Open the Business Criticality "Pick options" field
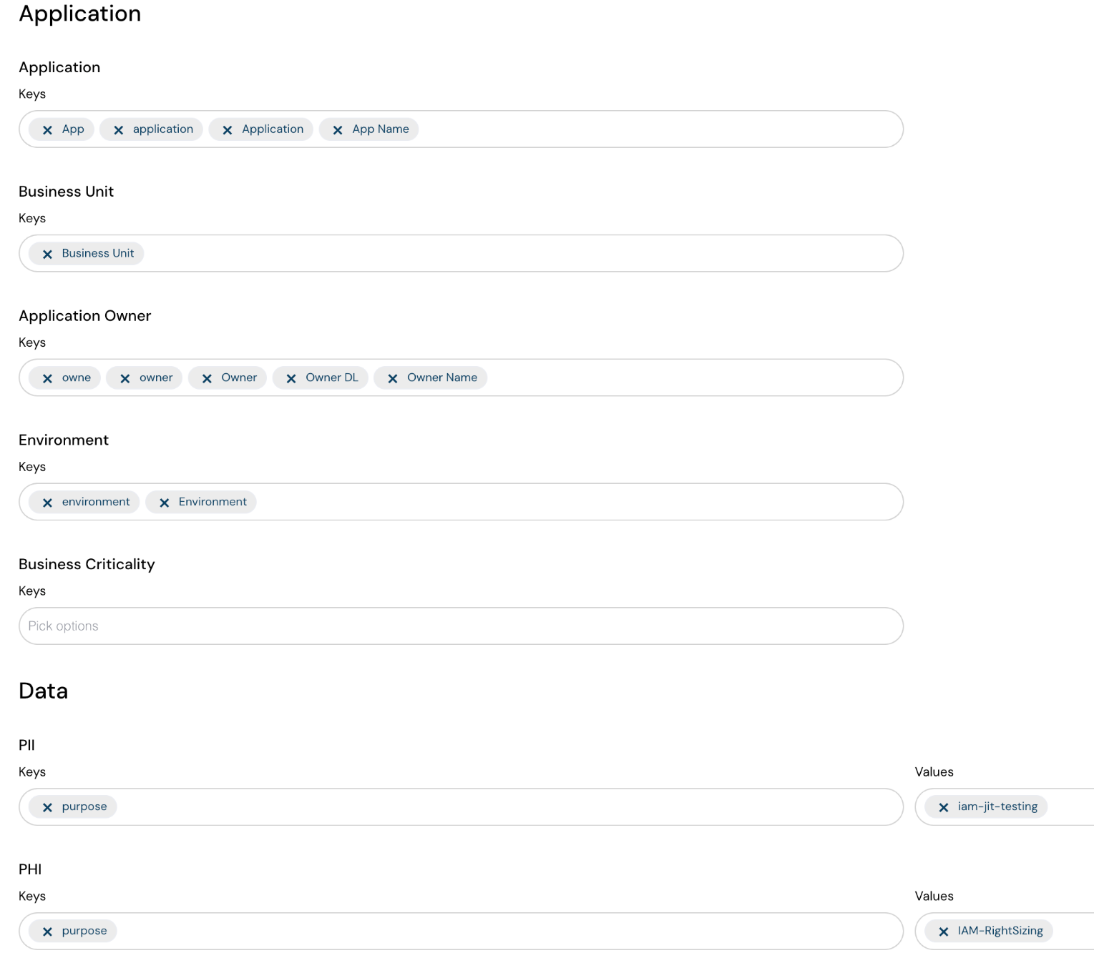1094x953 pixels. 461,626
